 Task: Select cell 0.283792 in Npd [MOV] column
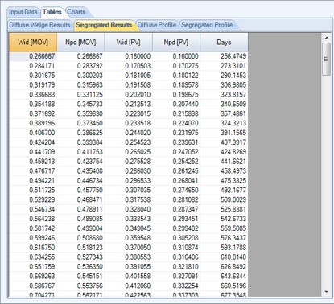click(80, 66)
